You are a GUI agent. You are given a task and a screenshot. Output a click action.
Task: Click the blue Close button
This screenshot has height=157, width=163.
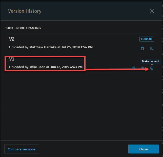(x=144, y=149)
